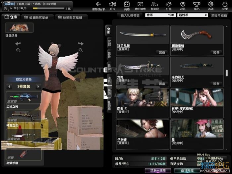Select the 狂花乱舞 katana image
The width and height of the screenshot is (232, 174).
(x=143, y=35)
